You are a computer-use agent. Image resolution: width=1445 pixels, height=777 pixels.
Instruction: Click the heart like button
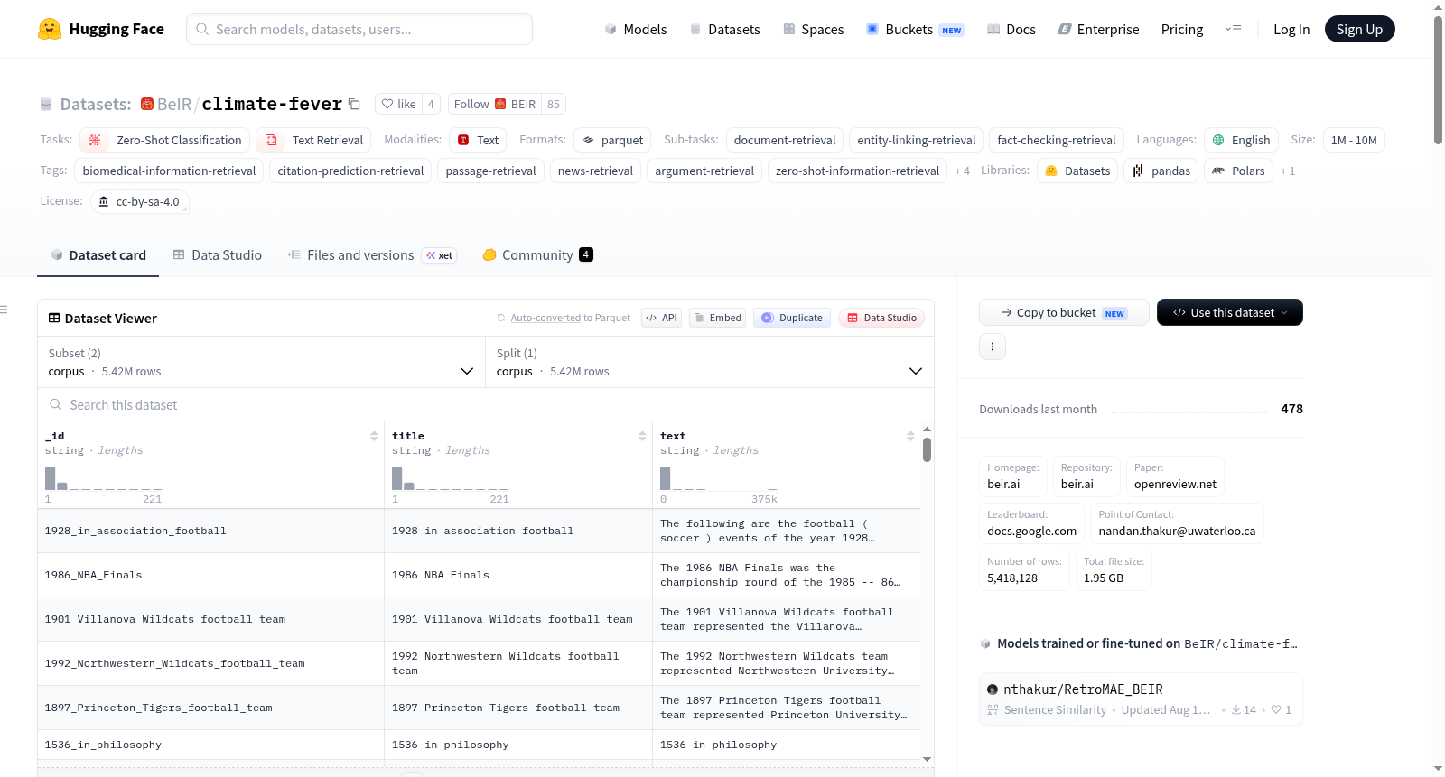(398, 104)
